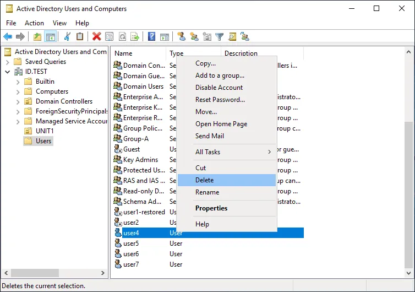Screen dimensions: 415x292
Task: Open the Action menu
Action: pos(34,23)
